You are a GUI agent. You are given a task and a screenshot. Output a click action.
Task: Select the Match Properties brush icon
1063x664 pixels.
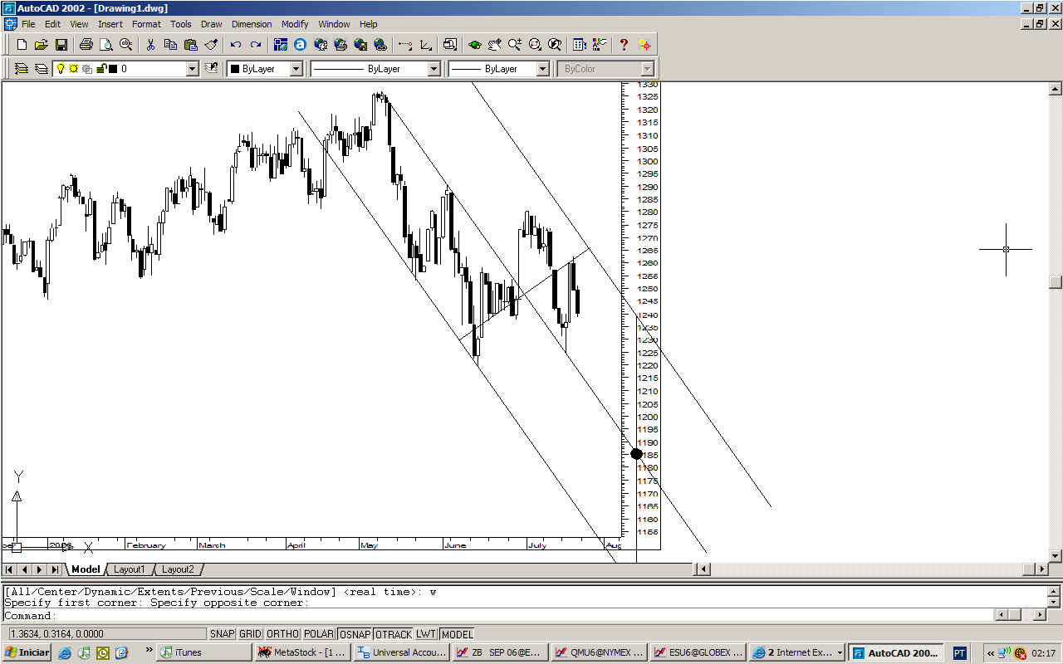(x=210, y=45)
